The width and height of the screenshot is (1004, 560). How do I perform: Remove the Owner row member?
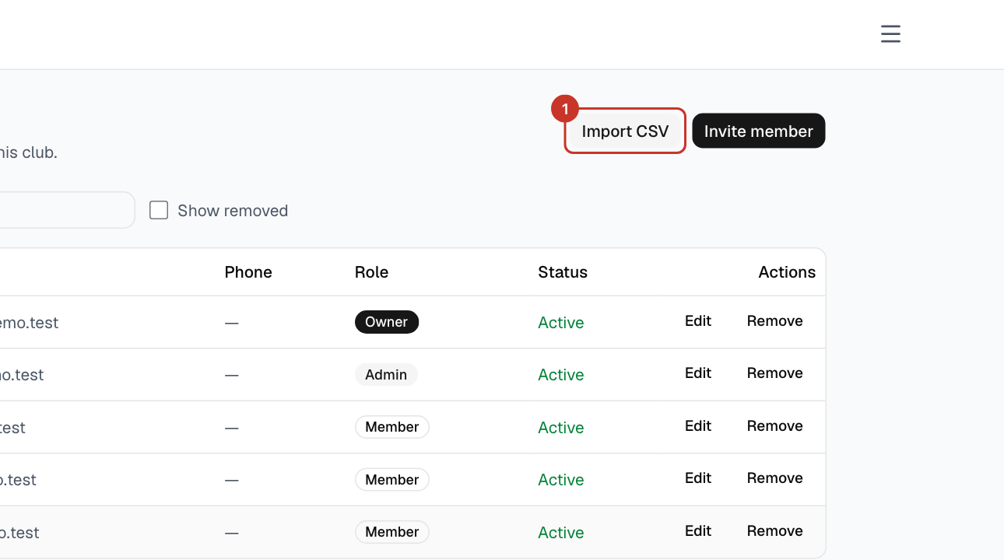(775, 321)
